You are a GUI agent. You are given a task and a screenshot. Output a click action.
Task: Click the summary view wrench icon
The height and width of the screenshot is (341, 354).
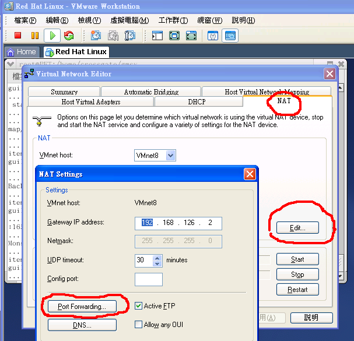point(213,36)
